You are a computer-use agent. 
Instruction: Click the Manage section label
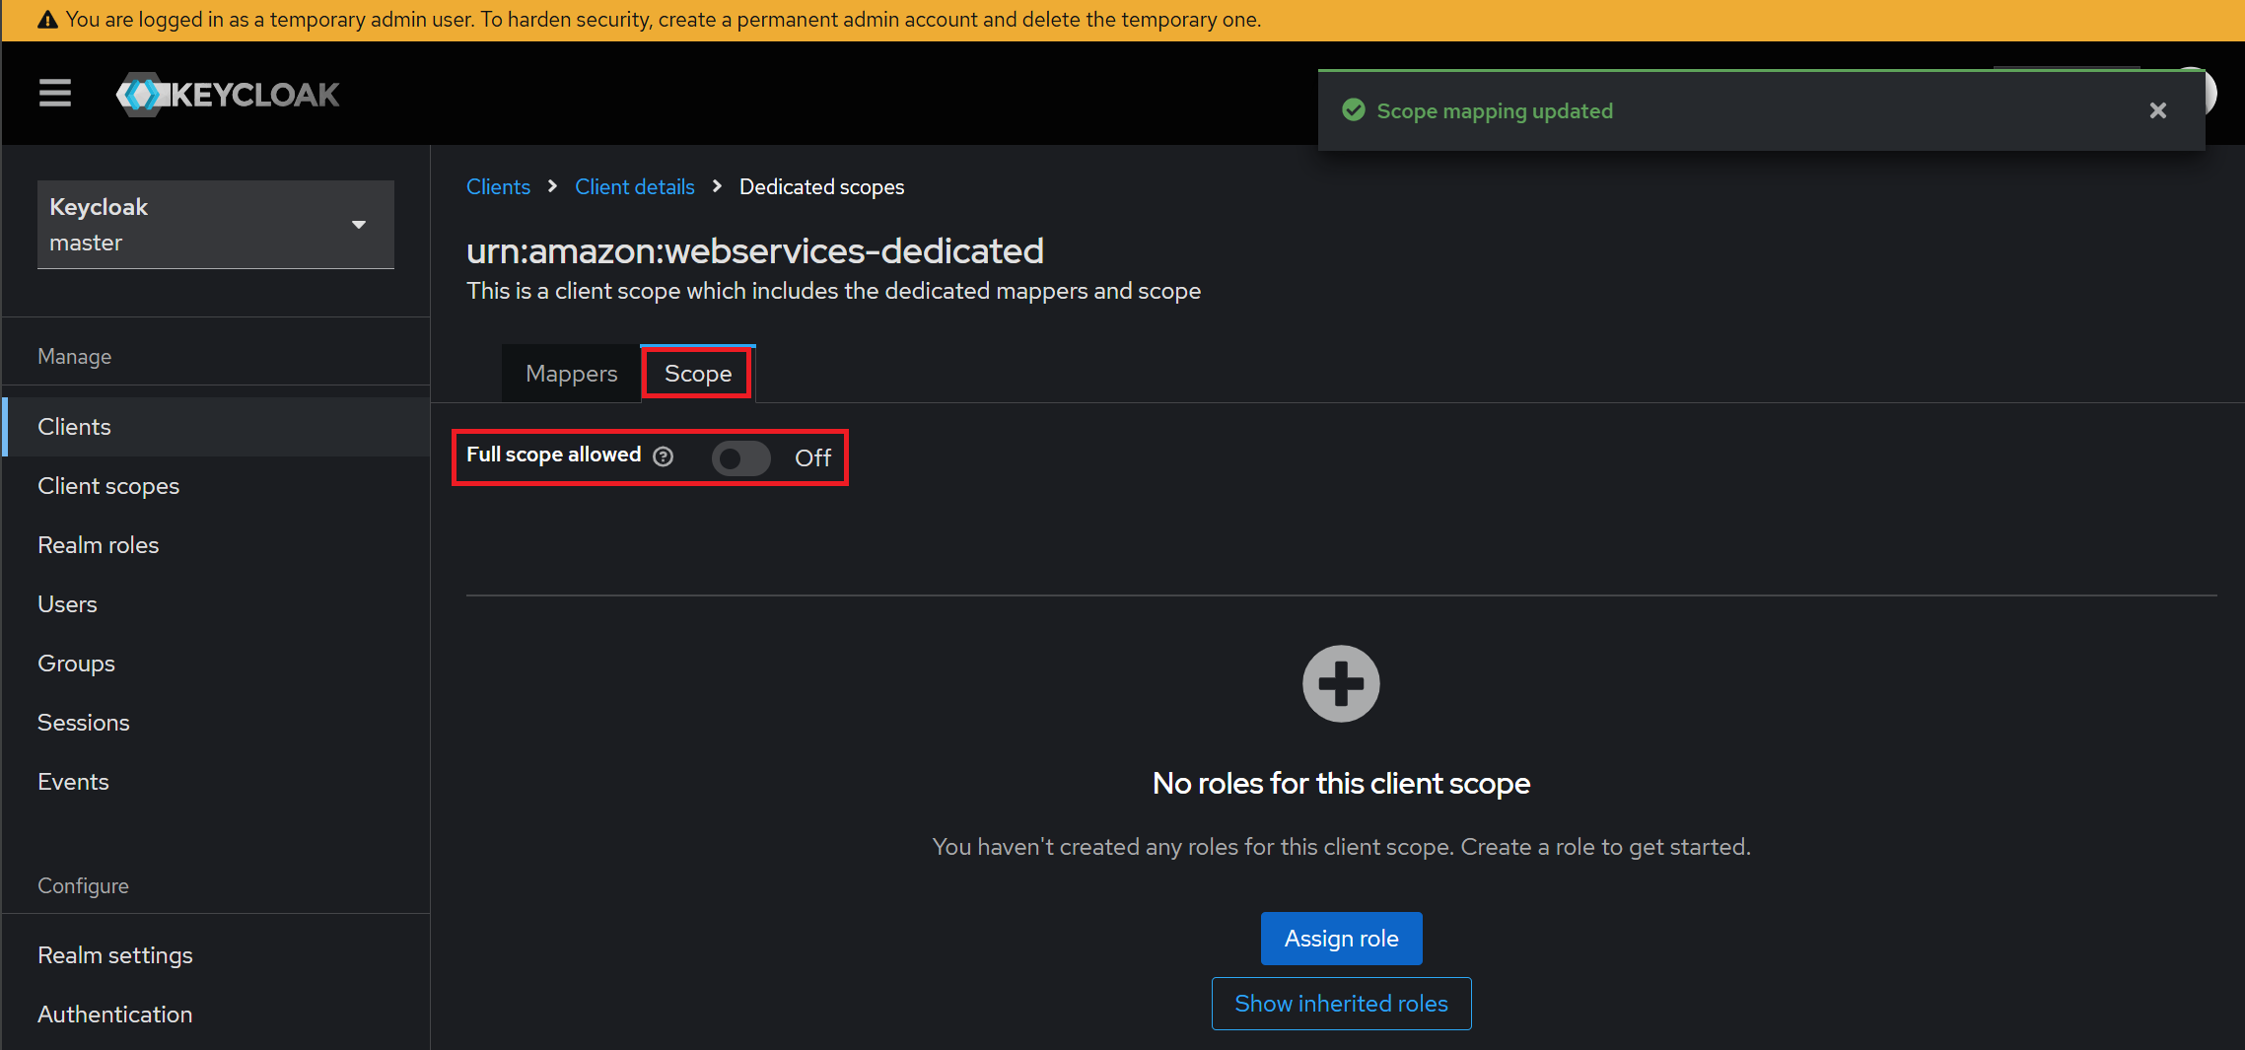[x=75, y=357]
